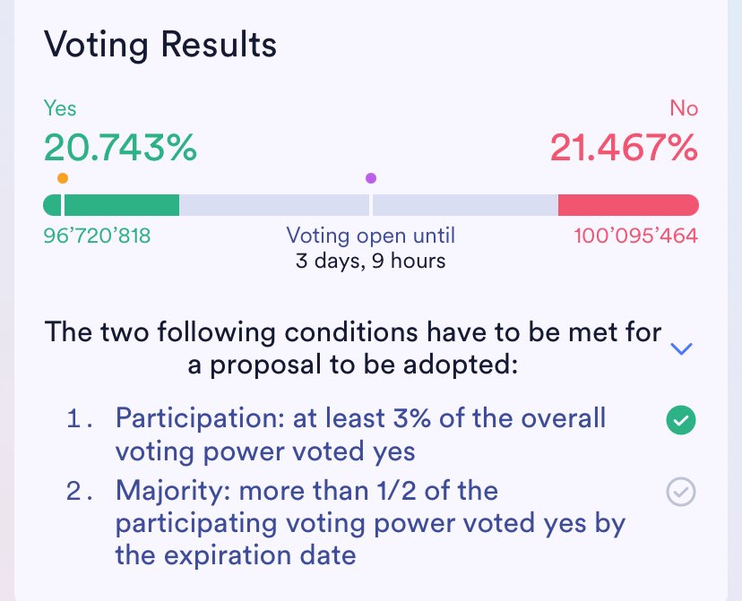Click the gray Majority pending checkmark
This screenshot has height=601, width=742.
pyautogui.click(x=681, y=492)
